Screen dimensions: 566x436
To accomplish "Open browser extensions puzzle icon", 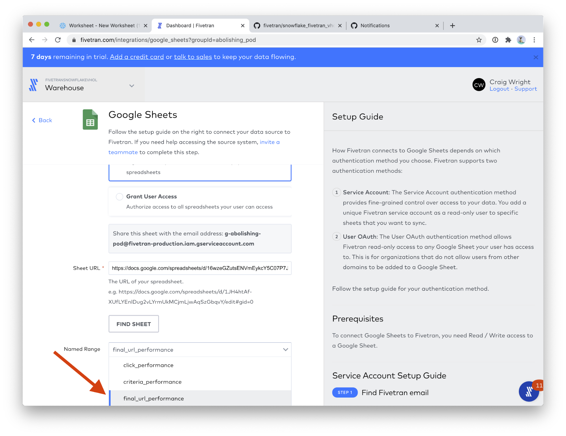I will tap(508, 40).
